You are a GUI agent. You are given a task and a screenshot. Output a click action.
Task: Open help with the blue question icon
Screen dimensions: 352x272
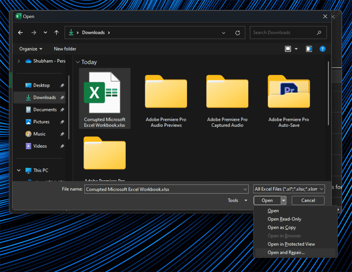coord(322,49)
